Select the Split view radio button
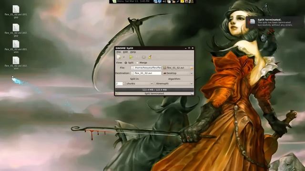 126,63
